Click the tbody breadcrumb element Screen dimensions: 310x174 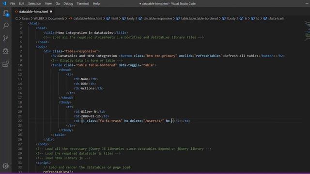(x=232, y=18)
